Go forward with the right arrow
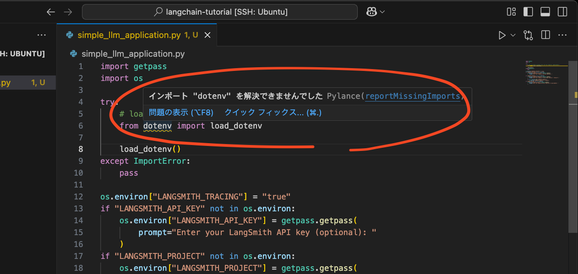Viewport: 578px width, 274px height. (x=68, y=12)
